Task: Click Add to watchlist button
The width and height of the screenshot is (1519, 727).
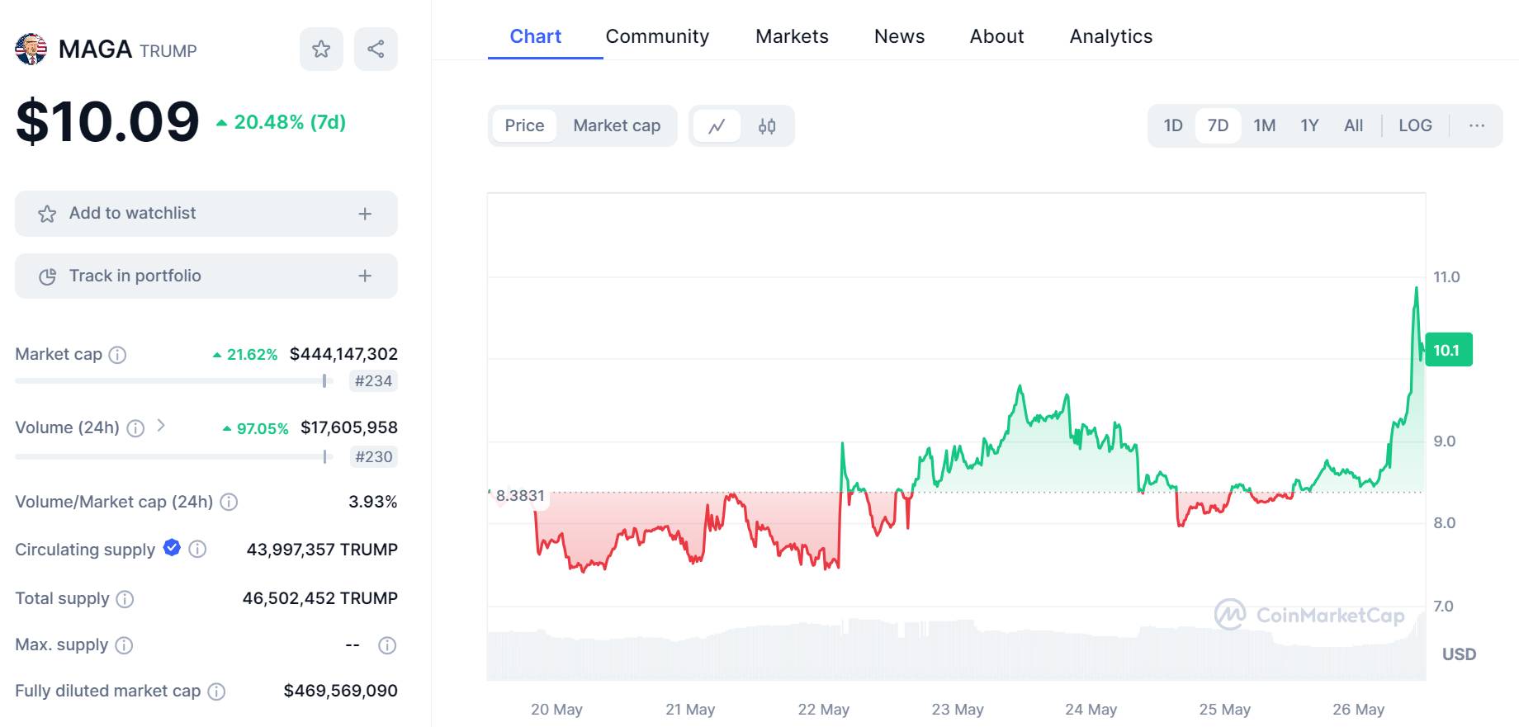Action: coord(206,214)
